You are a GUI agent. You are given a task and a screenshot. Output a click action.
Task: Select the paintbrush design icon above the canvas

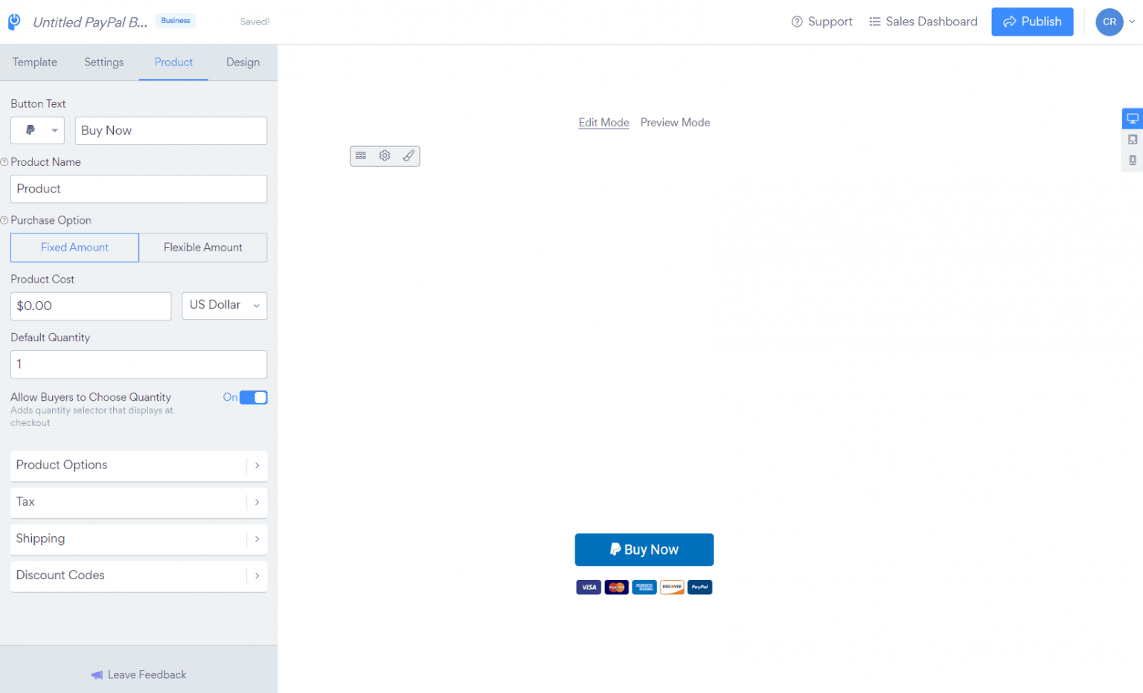click(409, 155)
